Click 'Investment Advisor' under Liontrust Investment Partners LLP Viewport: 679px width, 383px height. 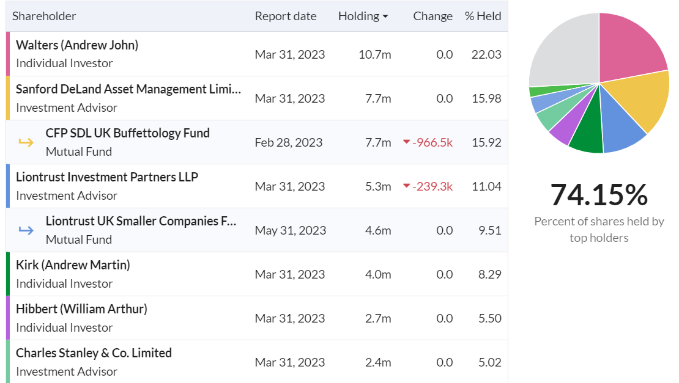(67, 196)
